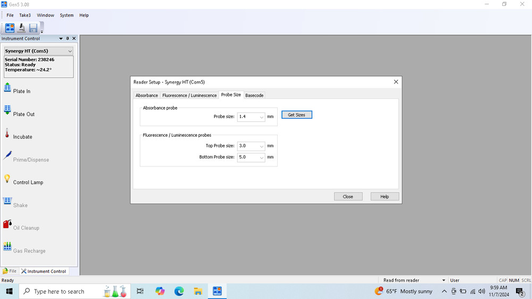This screenshot has width=532, height=299.
Task: Click the floppy disk save icon
Action: (x=34, y=28)
